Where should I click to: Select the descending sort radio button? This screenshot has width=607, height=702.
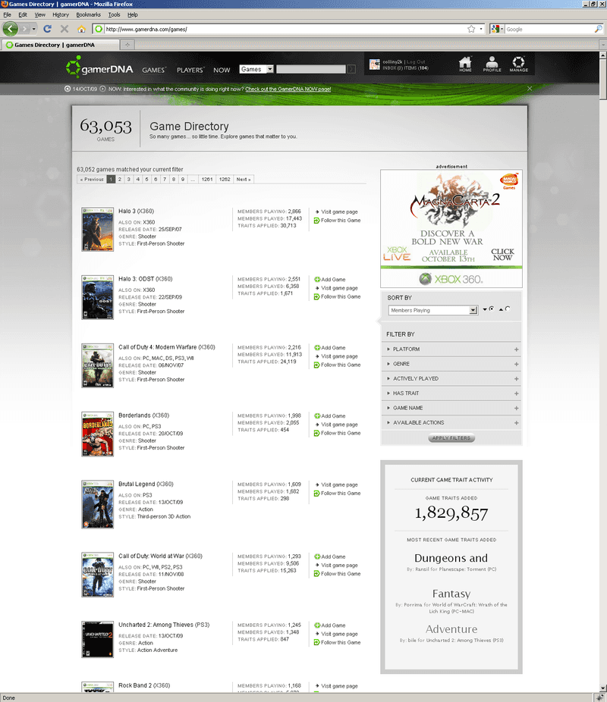pos(492,309)
